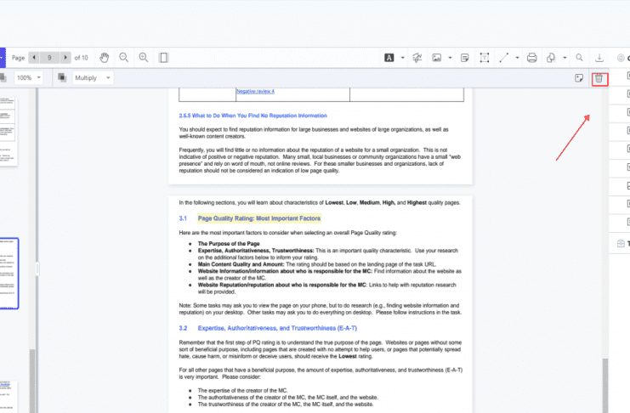The height and width of the screenshot is (413, 630).
Task: Zoom out with the minus magnifier
Action: coord(124,58)
